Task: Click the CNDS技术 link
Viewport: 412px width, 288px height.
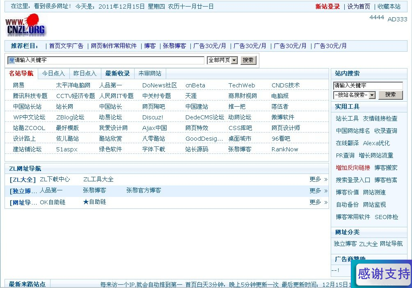Action: pyautogui.click(x=286, y=85)
